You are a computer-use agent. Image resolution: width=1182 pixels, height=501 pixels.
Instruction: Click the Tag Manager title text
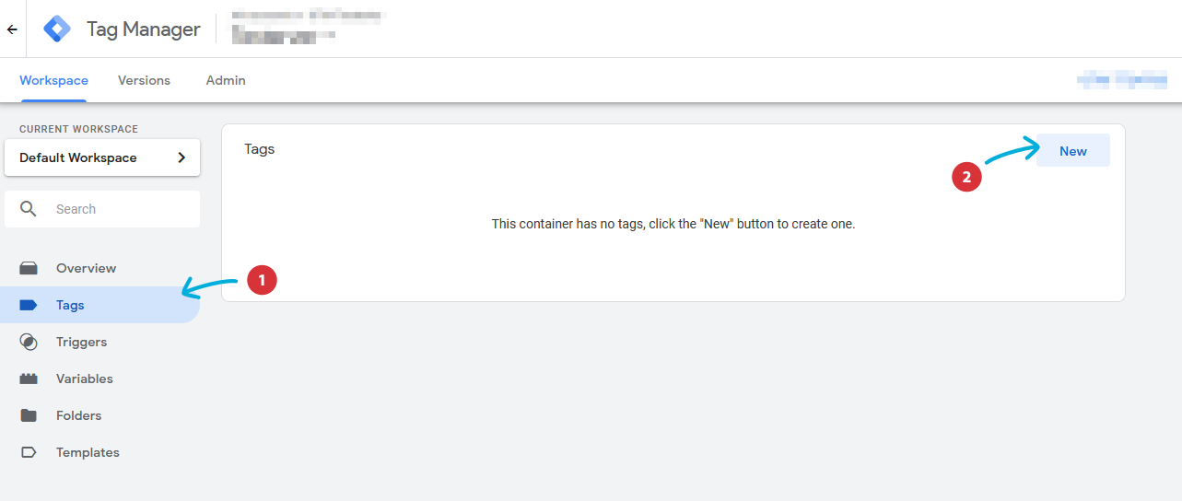[144, 29]
